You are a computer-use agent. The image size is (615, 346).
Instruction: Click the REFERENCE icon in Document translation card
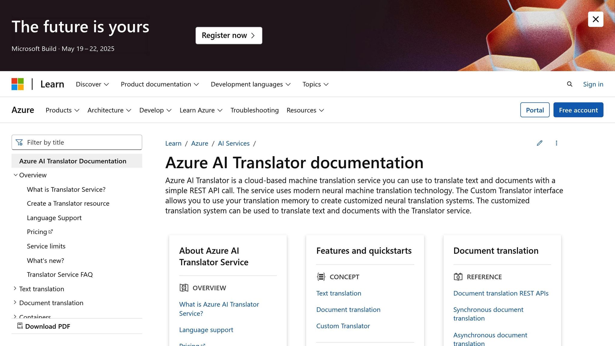[458, 277]
